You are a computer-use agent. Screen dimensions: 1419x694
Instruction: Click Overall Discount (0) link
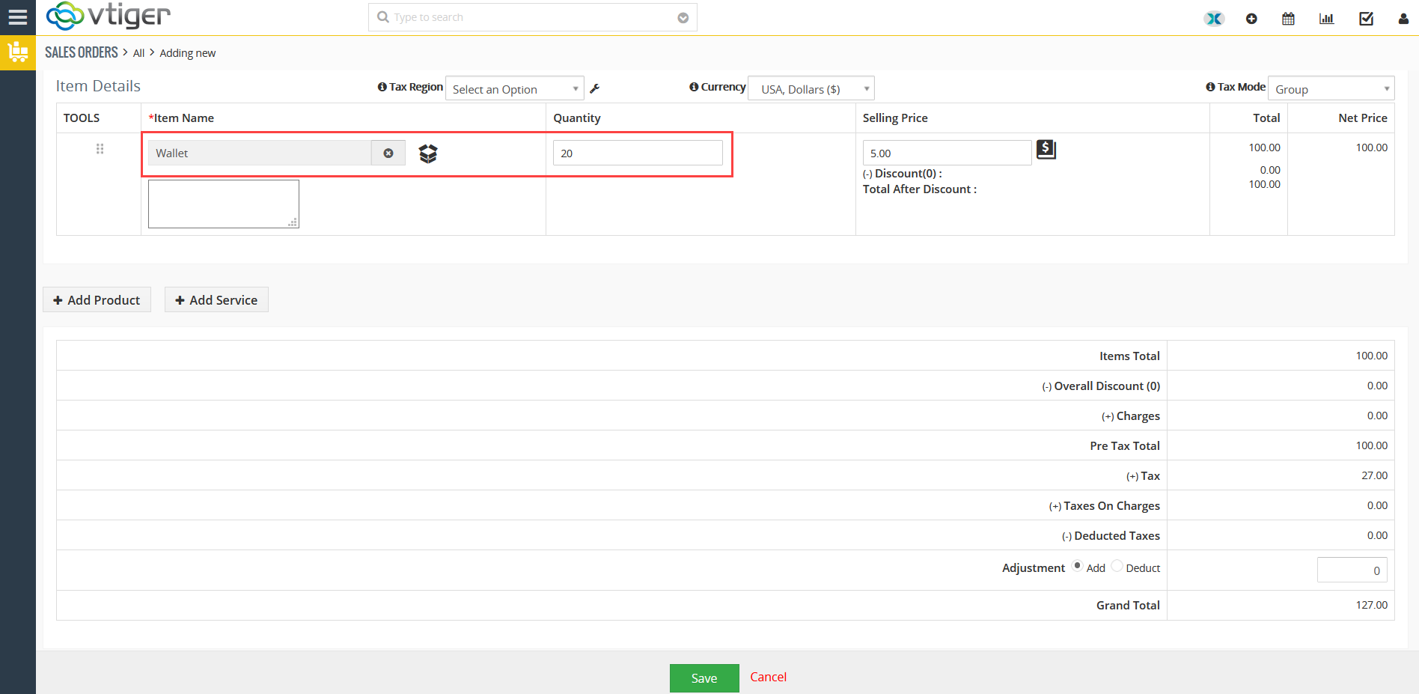pyautogui.click(x=1107, y=386)
